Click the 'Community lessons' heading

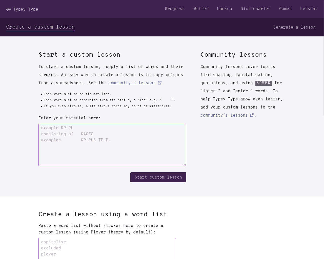(x=234, y=55)
